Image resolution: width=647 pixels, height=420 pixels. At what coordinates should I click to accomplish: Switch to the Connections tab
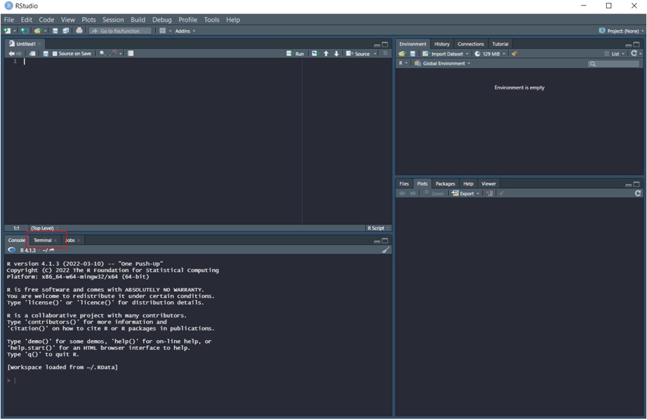tap(471, 44)
